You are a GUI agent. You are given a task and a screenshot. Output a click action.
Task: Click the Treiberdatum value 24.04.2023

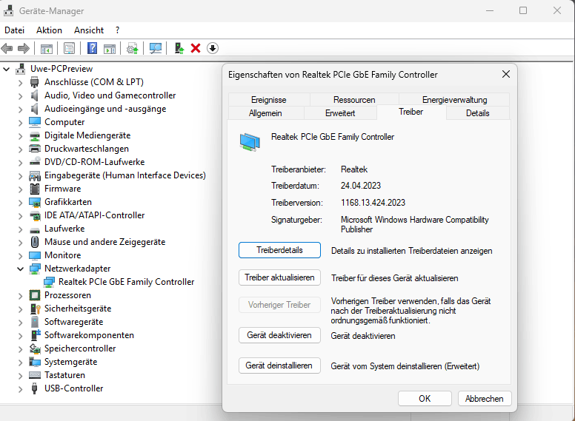click(x=361, y=186)
